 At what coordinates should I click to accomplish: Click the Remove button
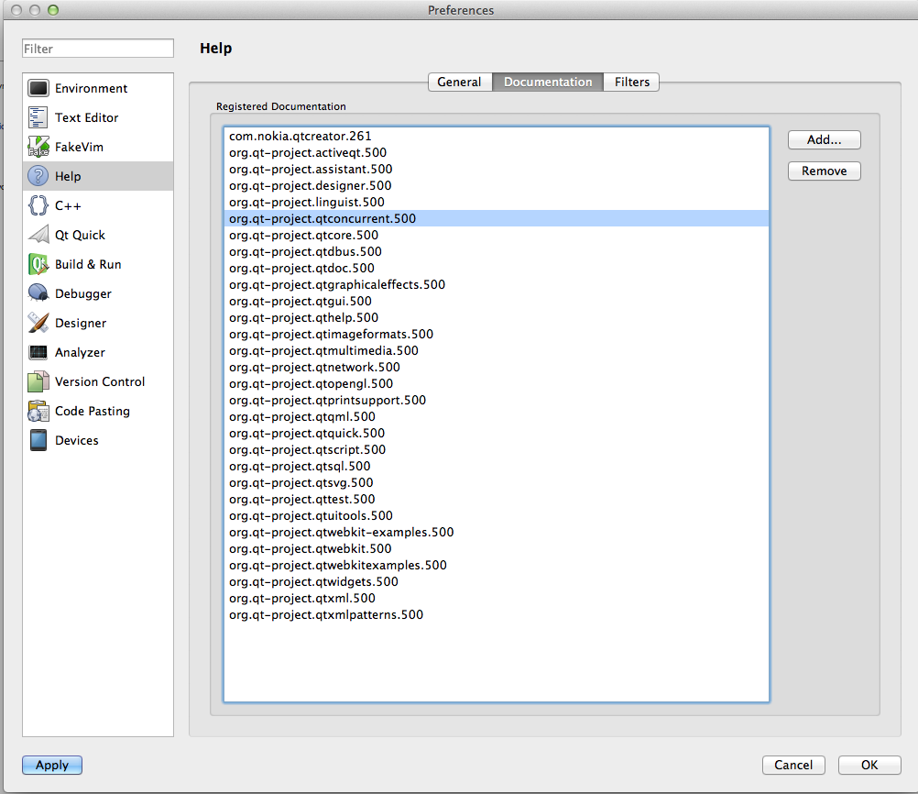pos(824,171)
